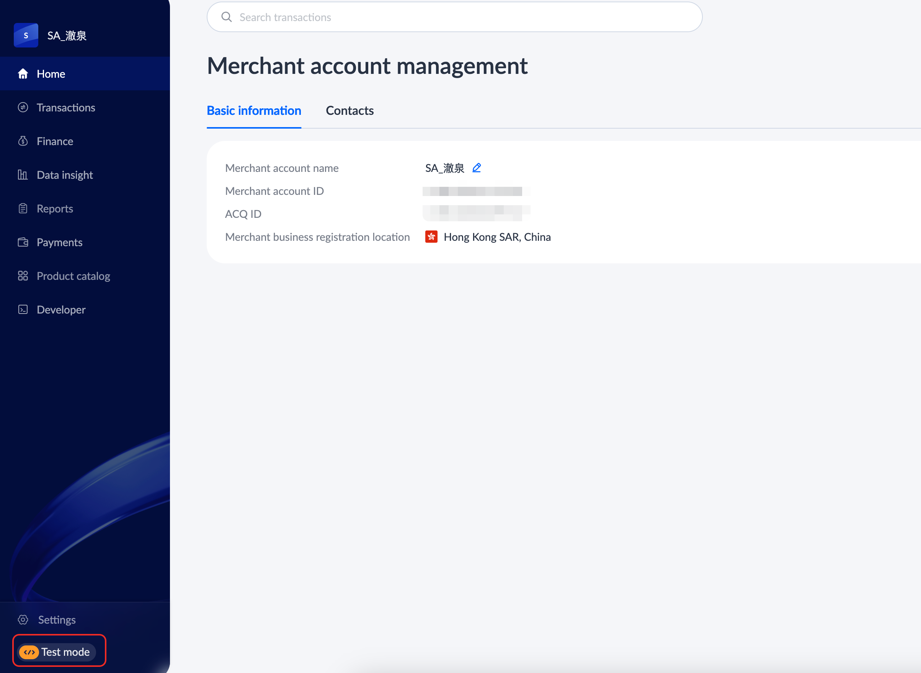921x673 pixels.
Task: Click the Developer terminal icon
Action: [x=23, y=310]
